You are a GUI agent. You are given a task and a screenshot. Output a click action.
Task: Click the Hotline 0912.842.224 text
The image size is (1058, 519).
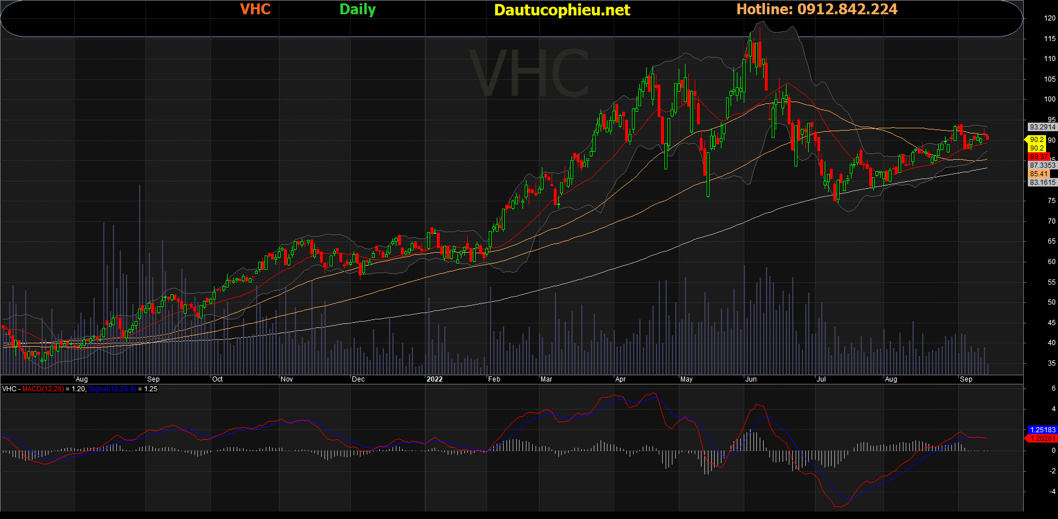817,10
